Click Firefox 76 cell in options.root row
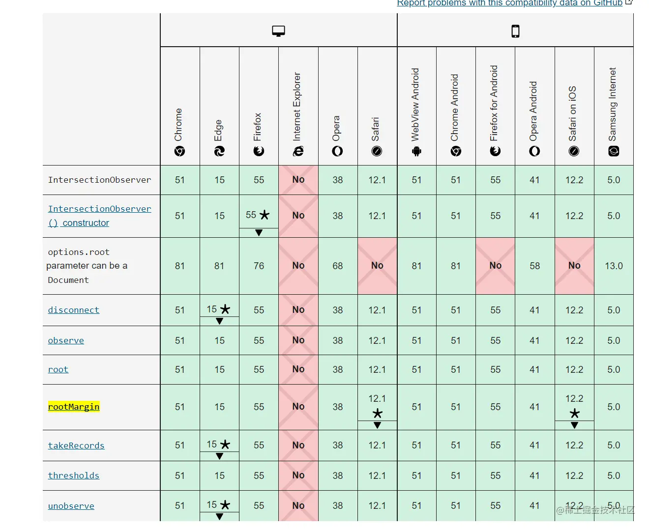This screenshot has height=529, width=649. 259,266
